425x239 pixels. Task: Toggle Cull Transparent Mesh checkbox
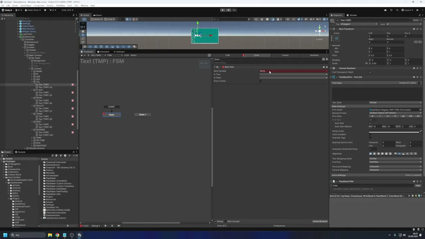(370, 72)
